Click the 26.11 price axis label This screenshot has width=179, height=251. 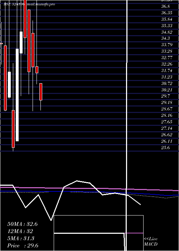click(x=167, y=141)
